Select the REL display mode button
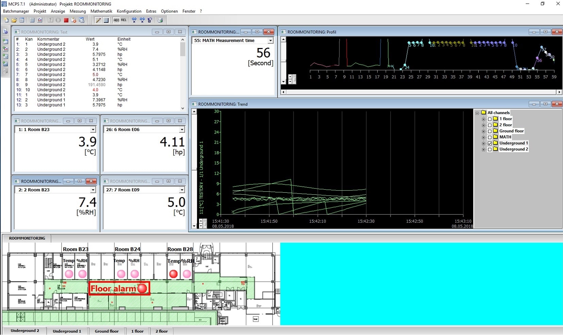 [124, 20]
